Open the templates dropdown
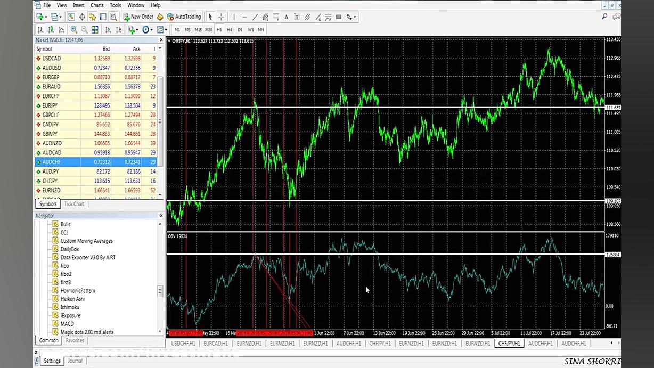 coord(161,30)
